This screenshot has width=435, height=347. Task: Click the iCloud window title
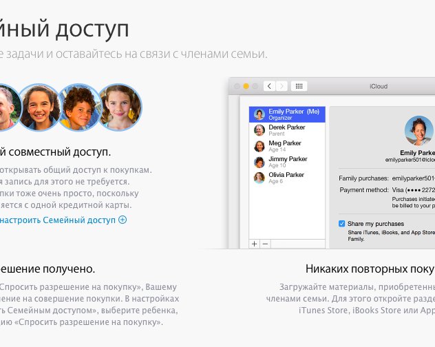379,86
